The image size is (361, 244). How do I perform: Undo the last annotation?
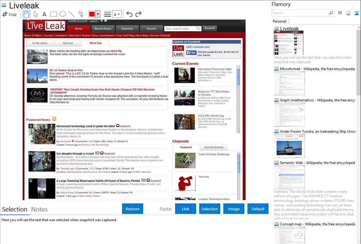click(129, 14)
